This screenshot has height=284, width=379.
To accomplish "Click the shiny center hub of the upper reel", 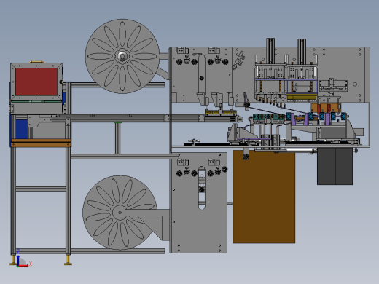I will click(122, 57).
